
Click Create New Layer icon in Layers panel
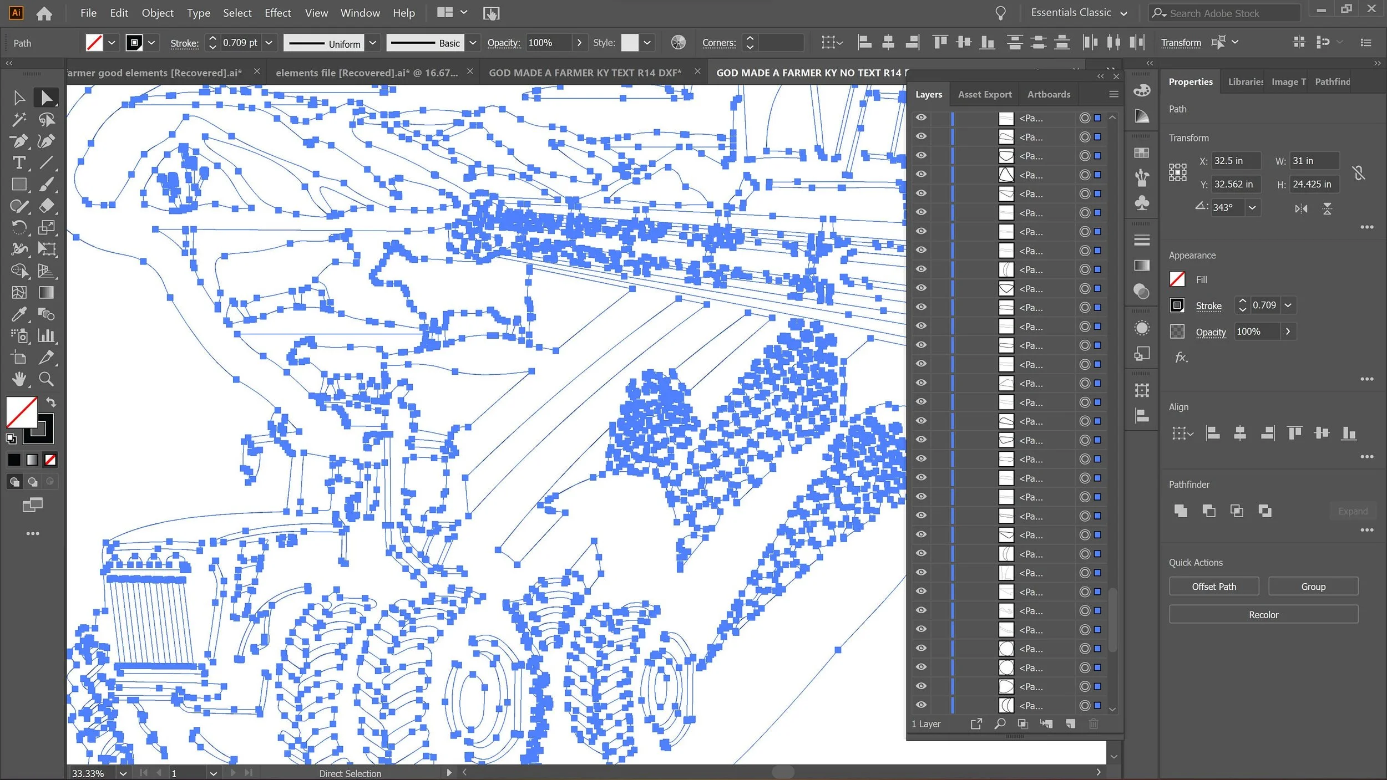(x=1070, y=723)
